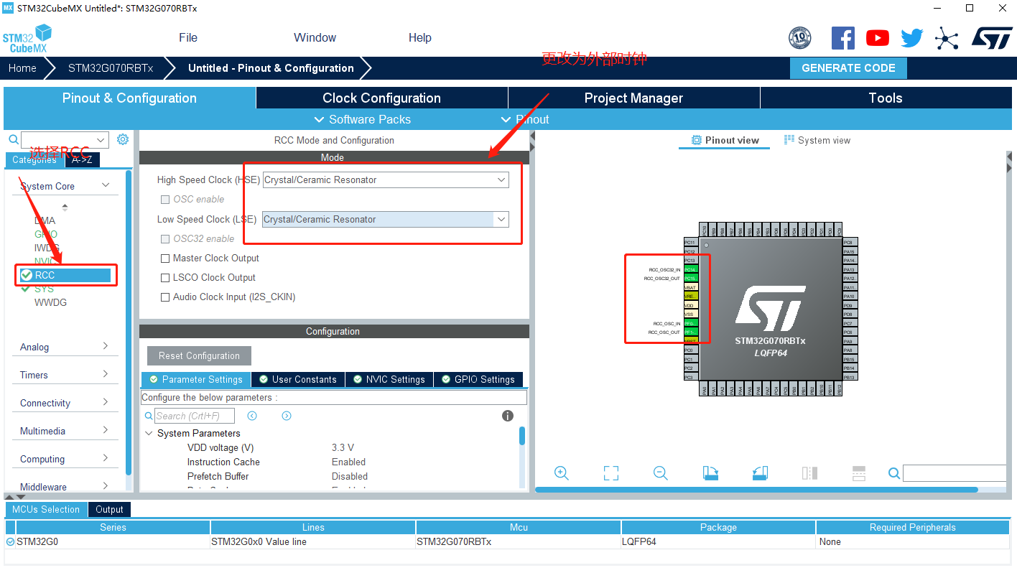1017x573 pixels.
Task: Show parameter info with the i icon
Action: point(508,416)
